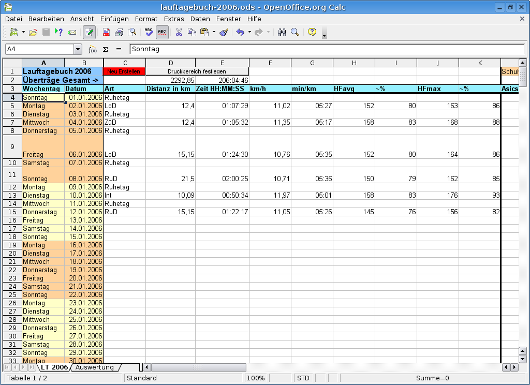Open a file with the Open icon
The height and width of the screenshot is (385, 530).
tap(33, 32)
